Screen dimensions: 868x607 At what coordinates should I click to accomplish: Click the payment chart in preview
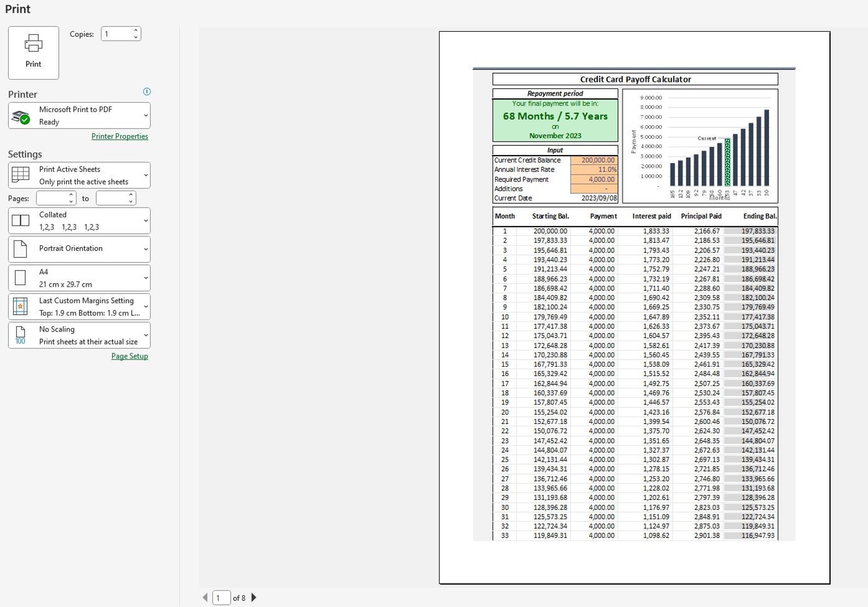(700, 146)
